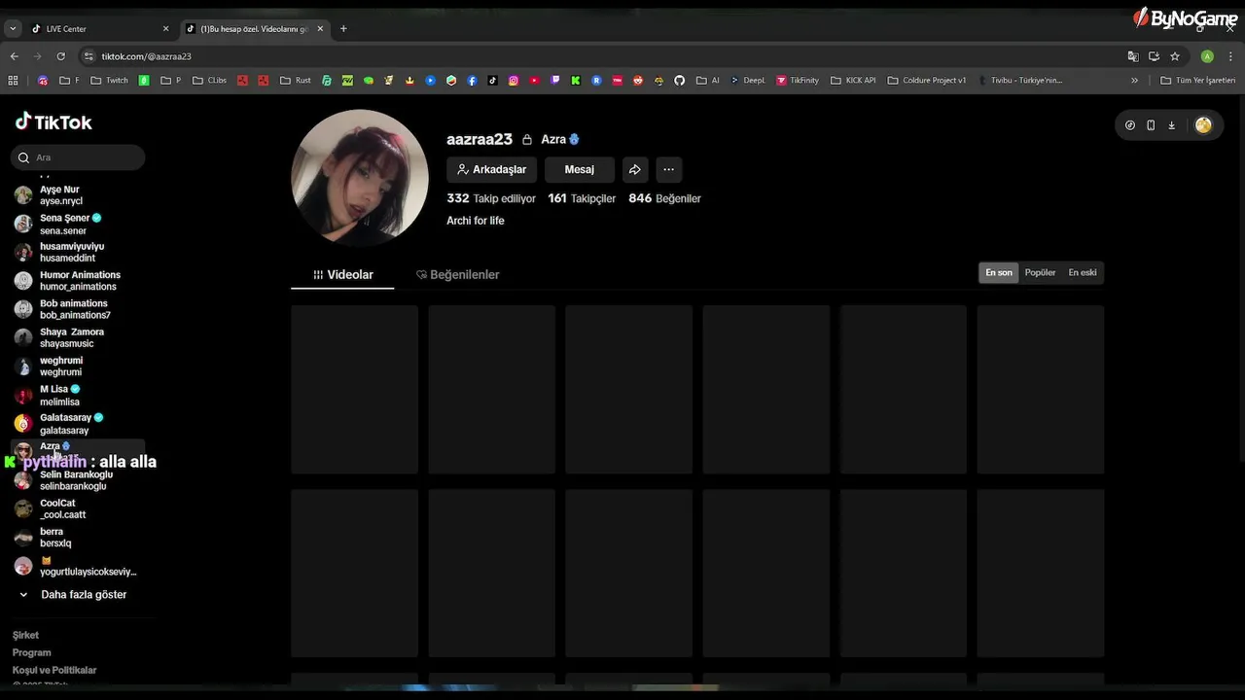Open the tab search dropdown arrow
This screenshot has height=700, width=1245.
point(13,28)
